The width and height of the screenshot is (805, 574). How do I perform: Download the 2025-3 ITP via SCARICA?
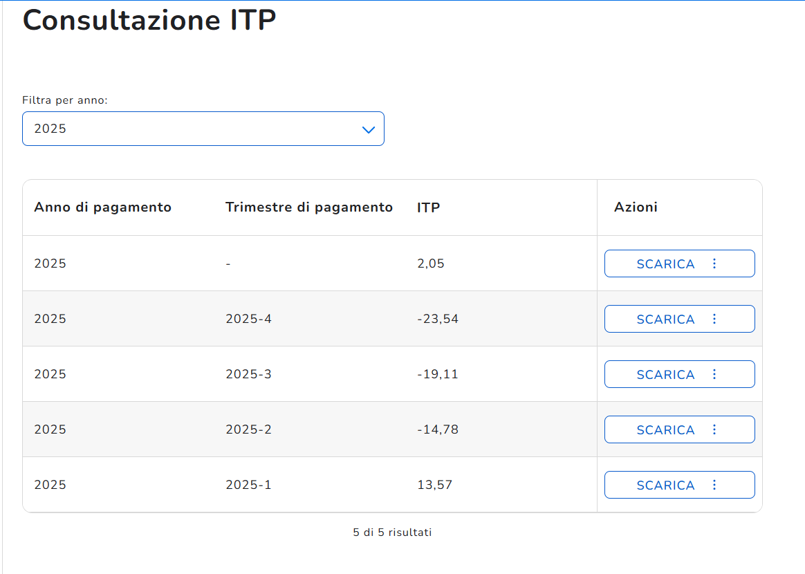coord(665,375)
